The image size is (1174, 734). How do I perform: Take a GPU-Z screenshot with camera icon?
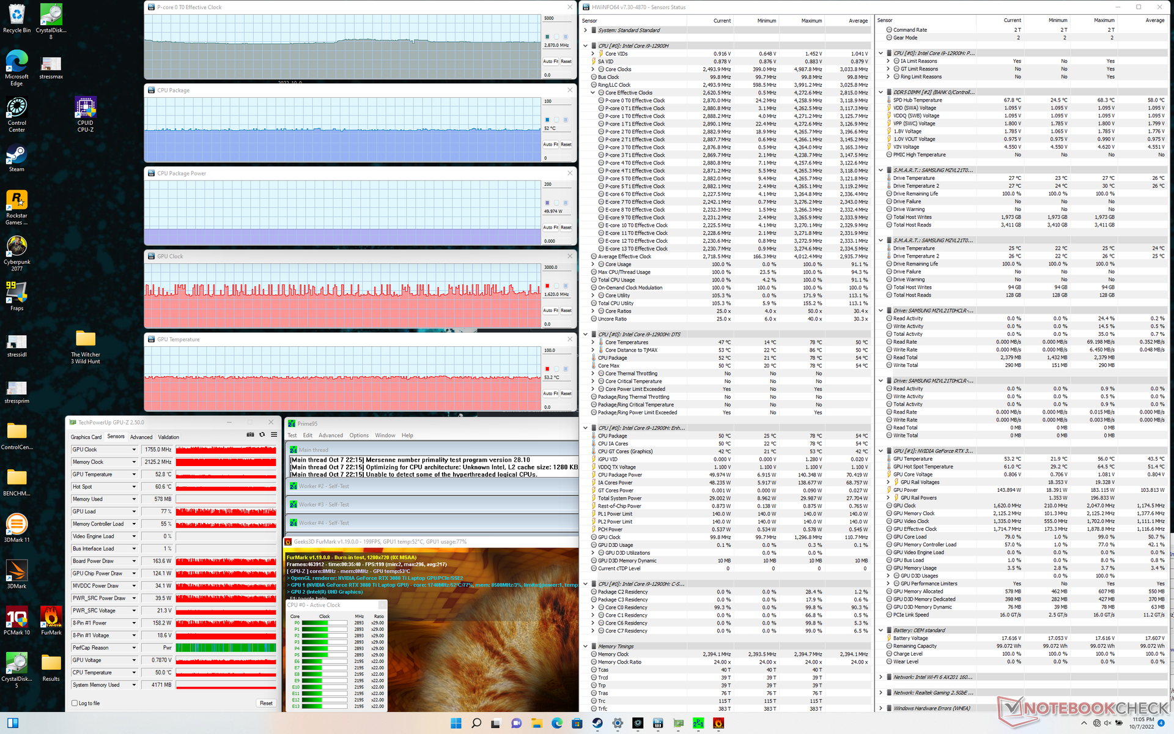[250, 435]
